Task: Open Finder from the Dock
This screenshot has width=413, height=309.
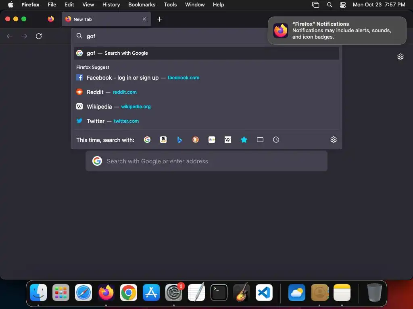Action: click(x=38, y=293)
